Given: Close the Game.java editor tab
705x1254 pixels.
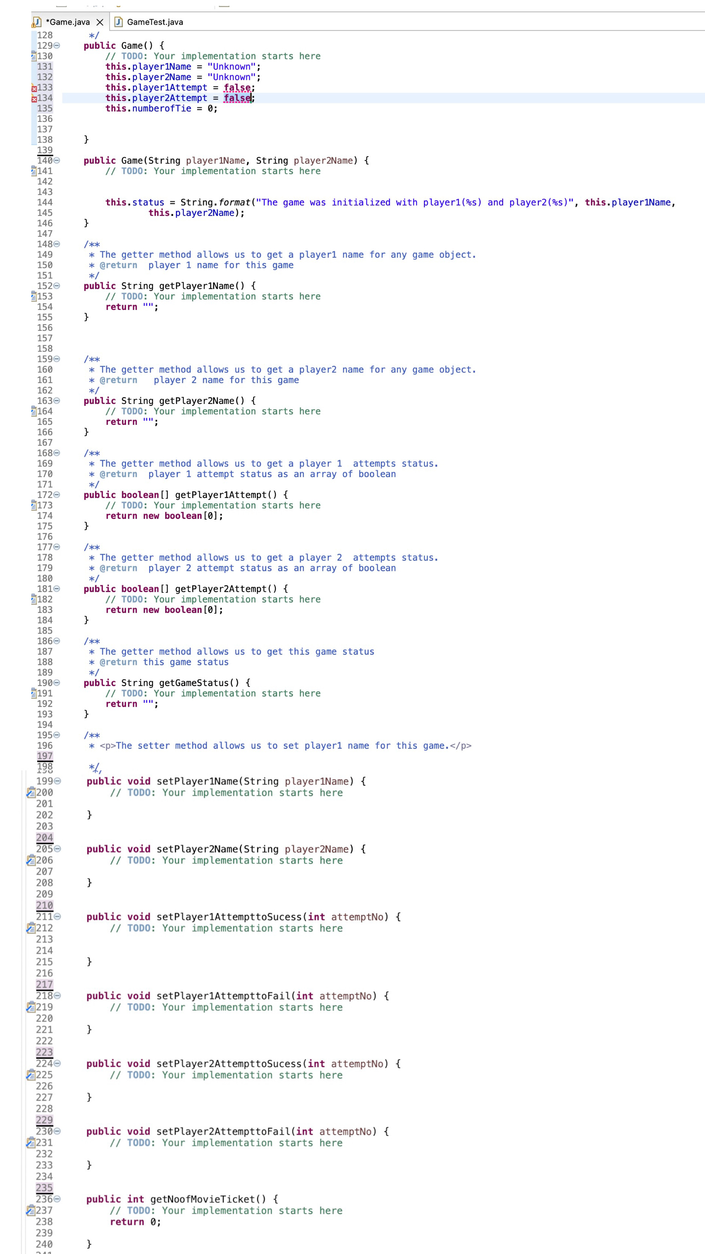Looking at the screenshot, I should click(x=100, y=22).
